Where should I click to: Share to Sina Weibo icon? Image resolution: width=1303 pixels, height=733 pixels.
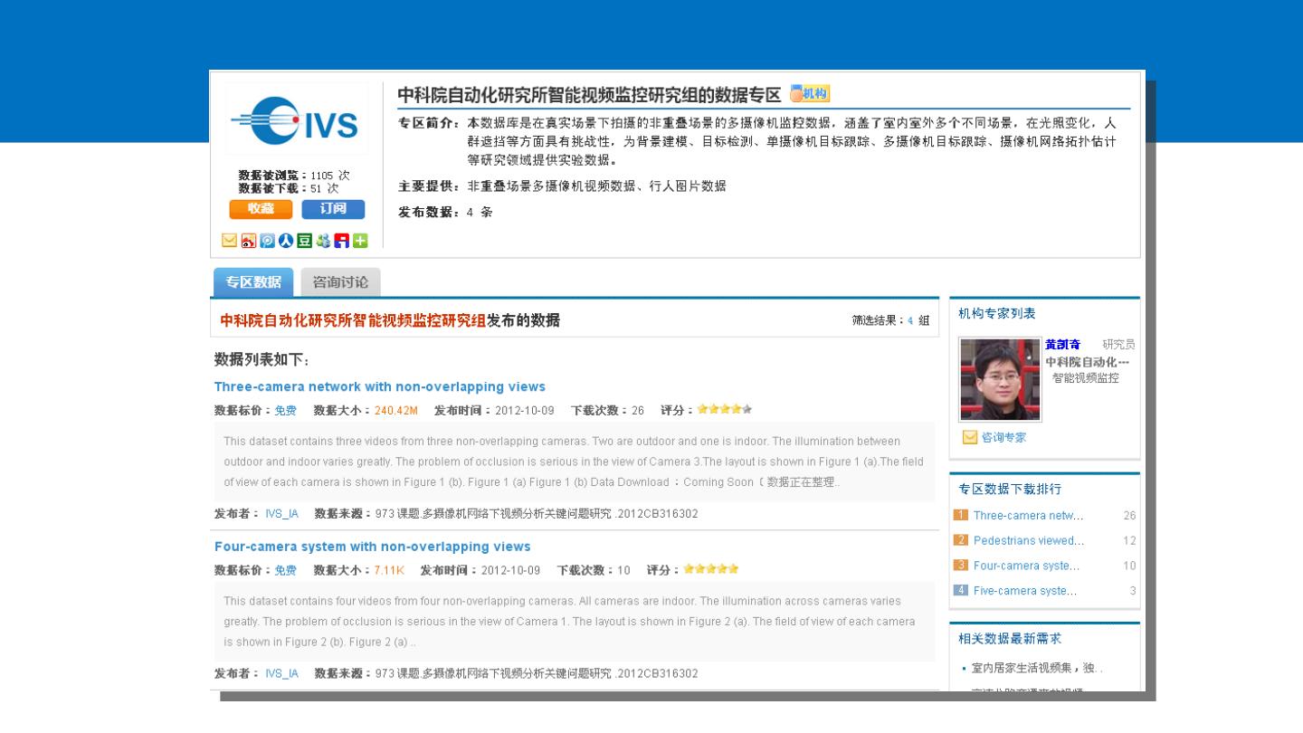click(249, 241)
